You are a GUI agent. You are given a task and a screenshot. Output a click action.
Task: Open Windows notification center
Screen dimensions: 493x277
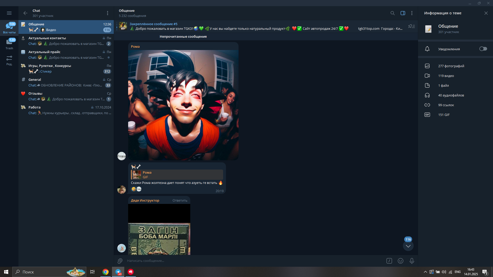485,272
